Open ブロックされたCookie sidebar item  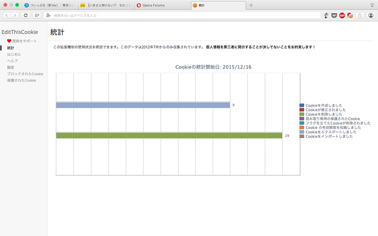(25, 74)
